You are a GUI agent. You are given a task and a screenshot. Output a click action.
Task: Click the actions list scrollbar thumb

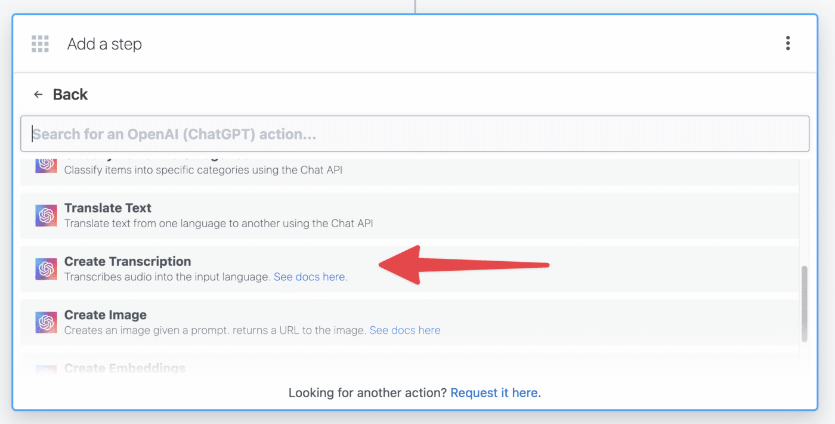(x=804, y=304)
